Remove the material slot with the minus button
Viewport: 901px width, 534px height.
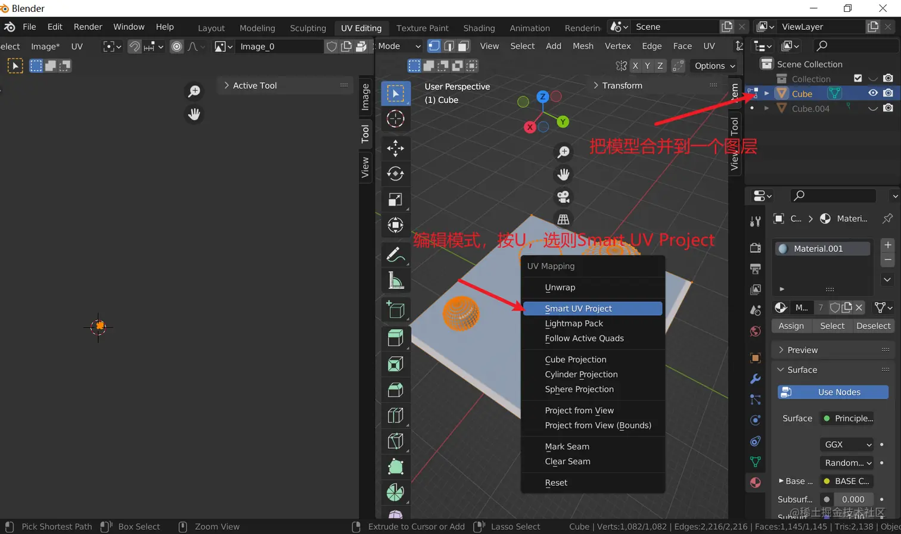(x=887, y=260)
